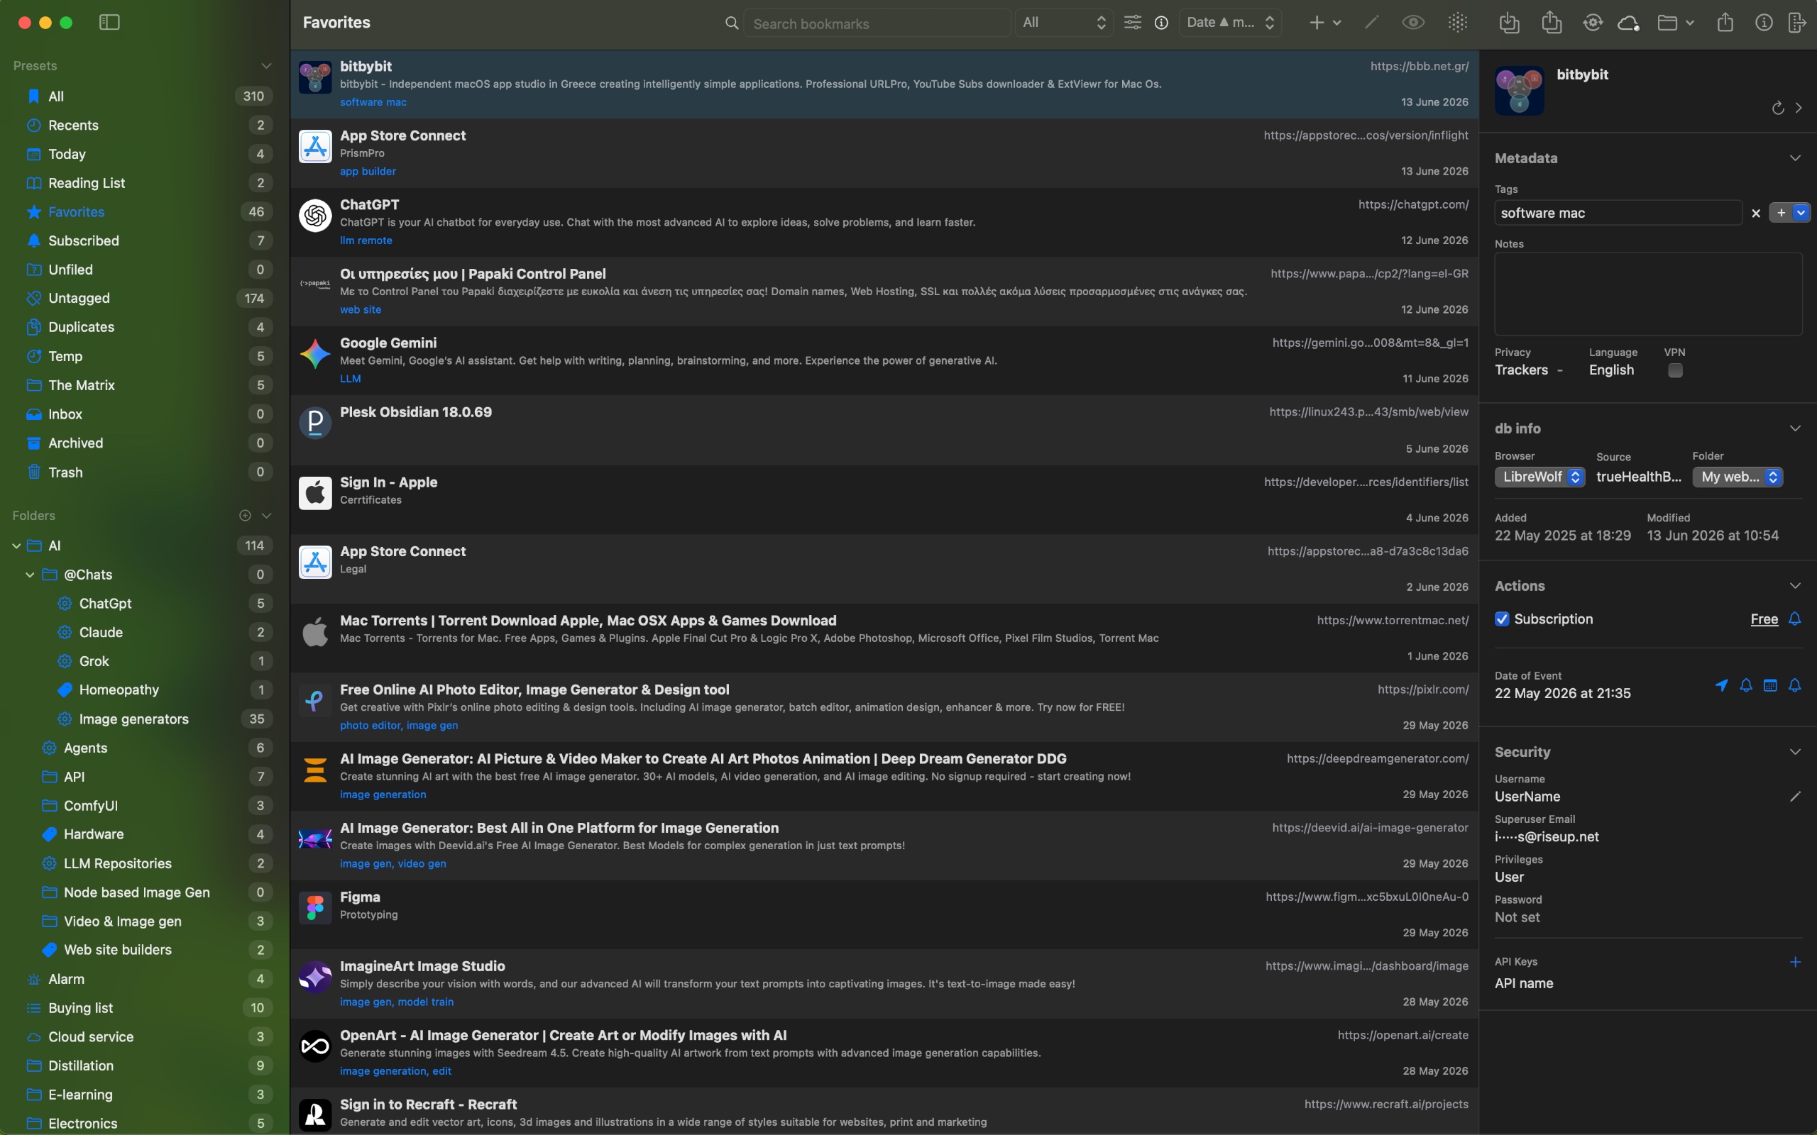The width and height of the screenshot is (1817, 1135).
Task: Collapse the Security section
Action: (x=1795, y=752)
